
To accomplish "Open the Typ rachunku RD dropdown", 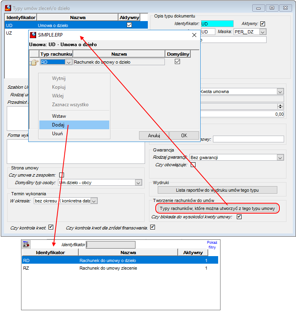I will [x=69, y=62].
